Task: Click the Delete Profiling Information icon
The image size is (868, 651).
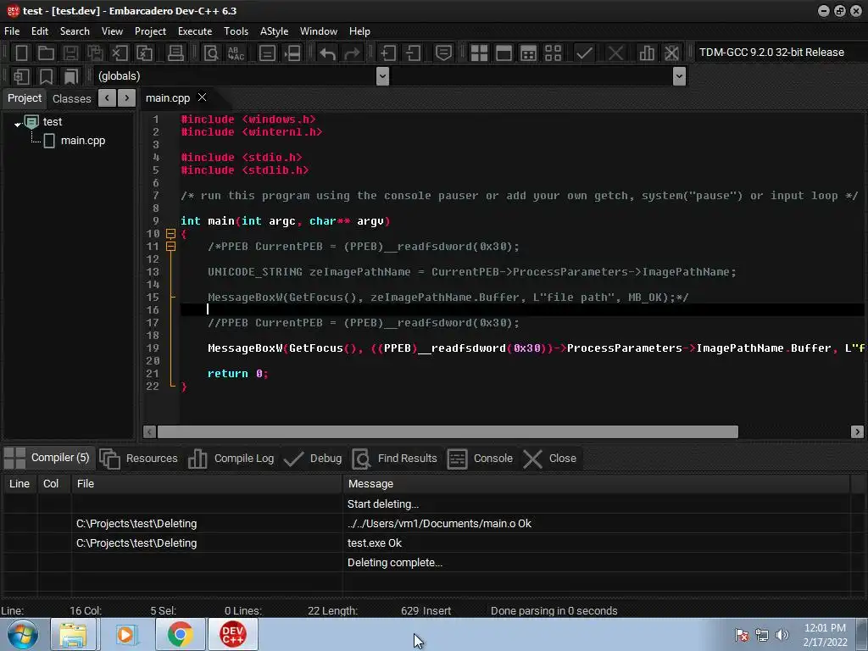Action: coord(671,53)
